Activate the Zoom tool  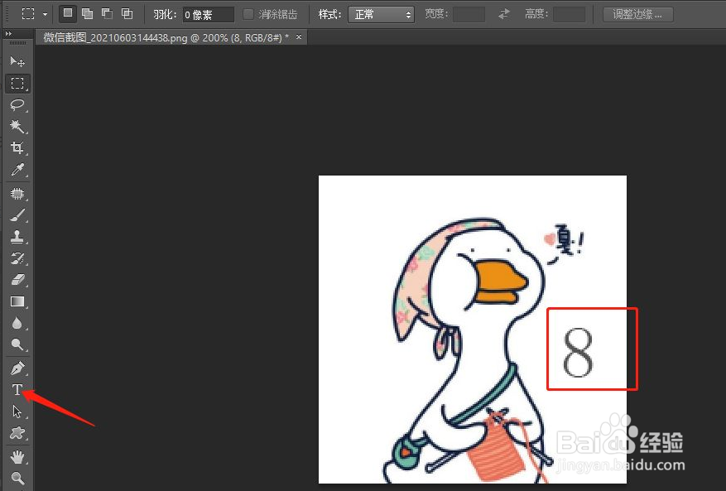point(17,478)
